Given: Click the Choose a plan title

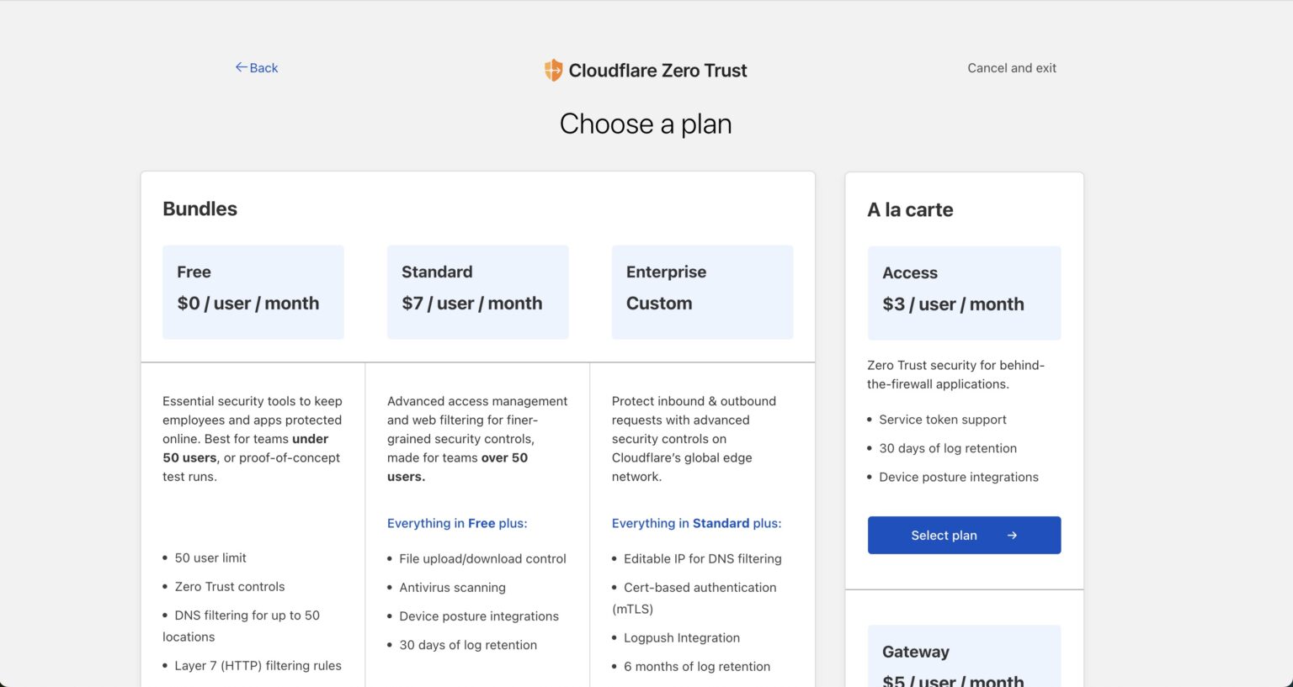Looking at the screenshot, I should (645, 124).
